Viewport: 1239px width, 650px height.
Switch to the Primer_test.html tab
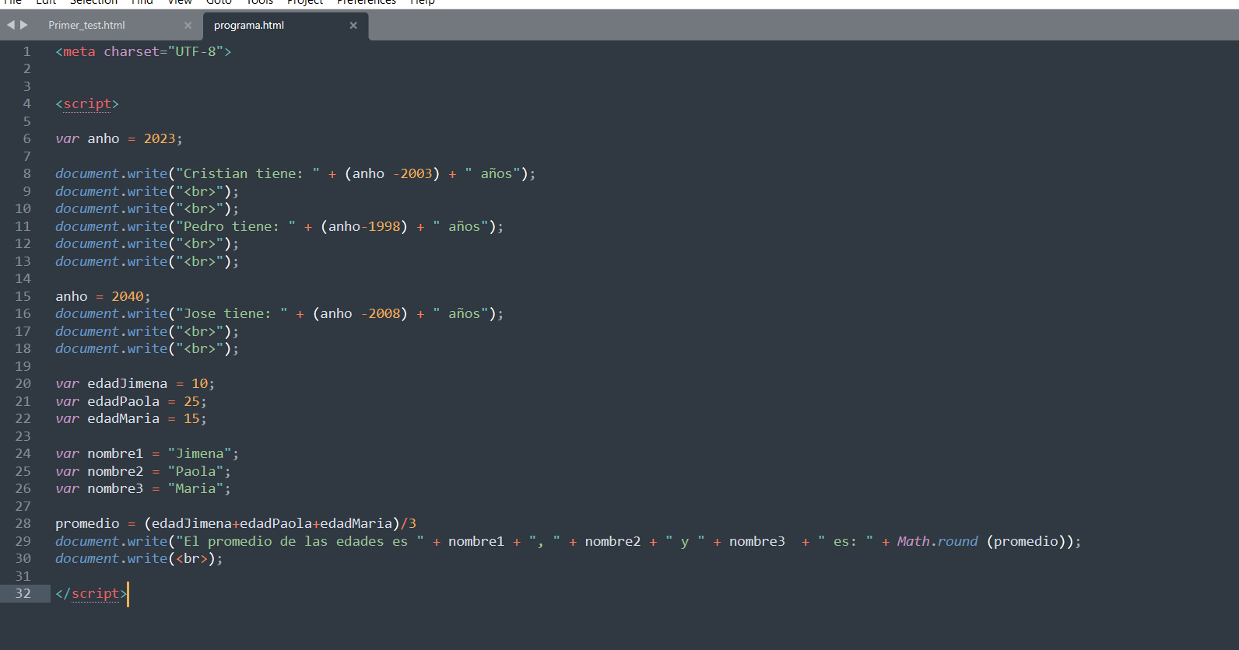pyautogui.click(x=86, y=26)
